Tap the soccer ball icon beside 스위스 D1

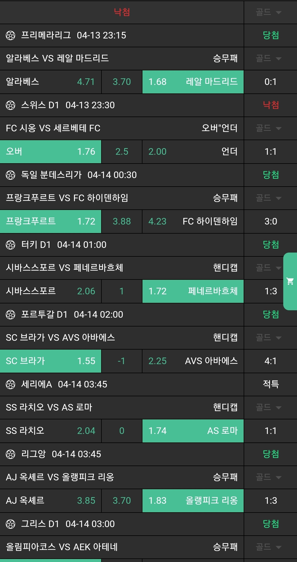coord(10,105)
